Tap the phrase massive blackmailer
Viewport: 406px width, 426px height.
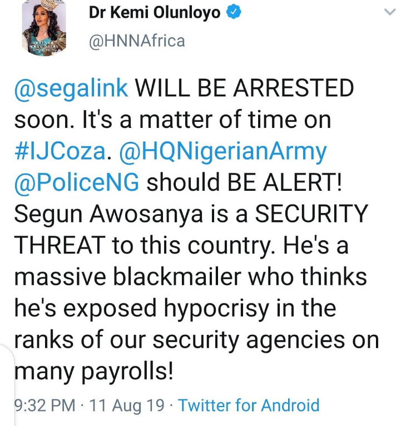[113, 278]
